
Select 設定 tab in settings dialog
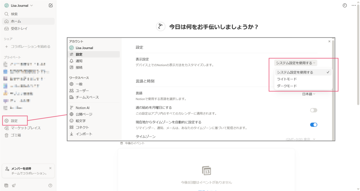click(x=94, y=54)
